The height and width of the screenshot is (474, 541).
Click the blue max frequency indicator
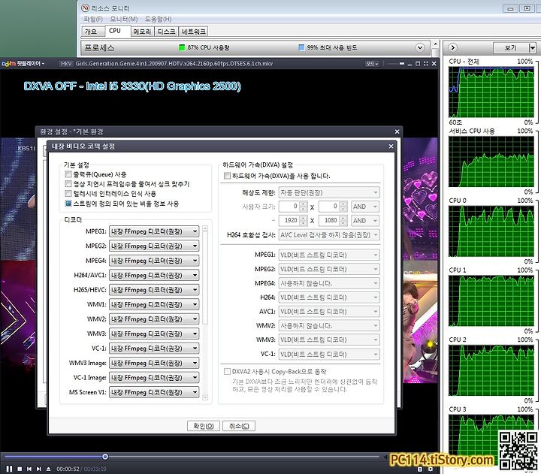(301, 47)
